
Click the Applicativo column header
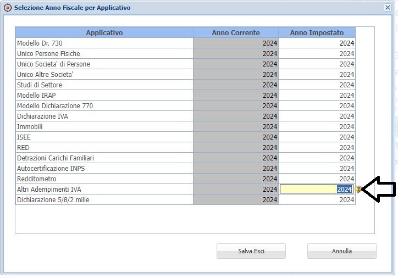tap(104, 32)
